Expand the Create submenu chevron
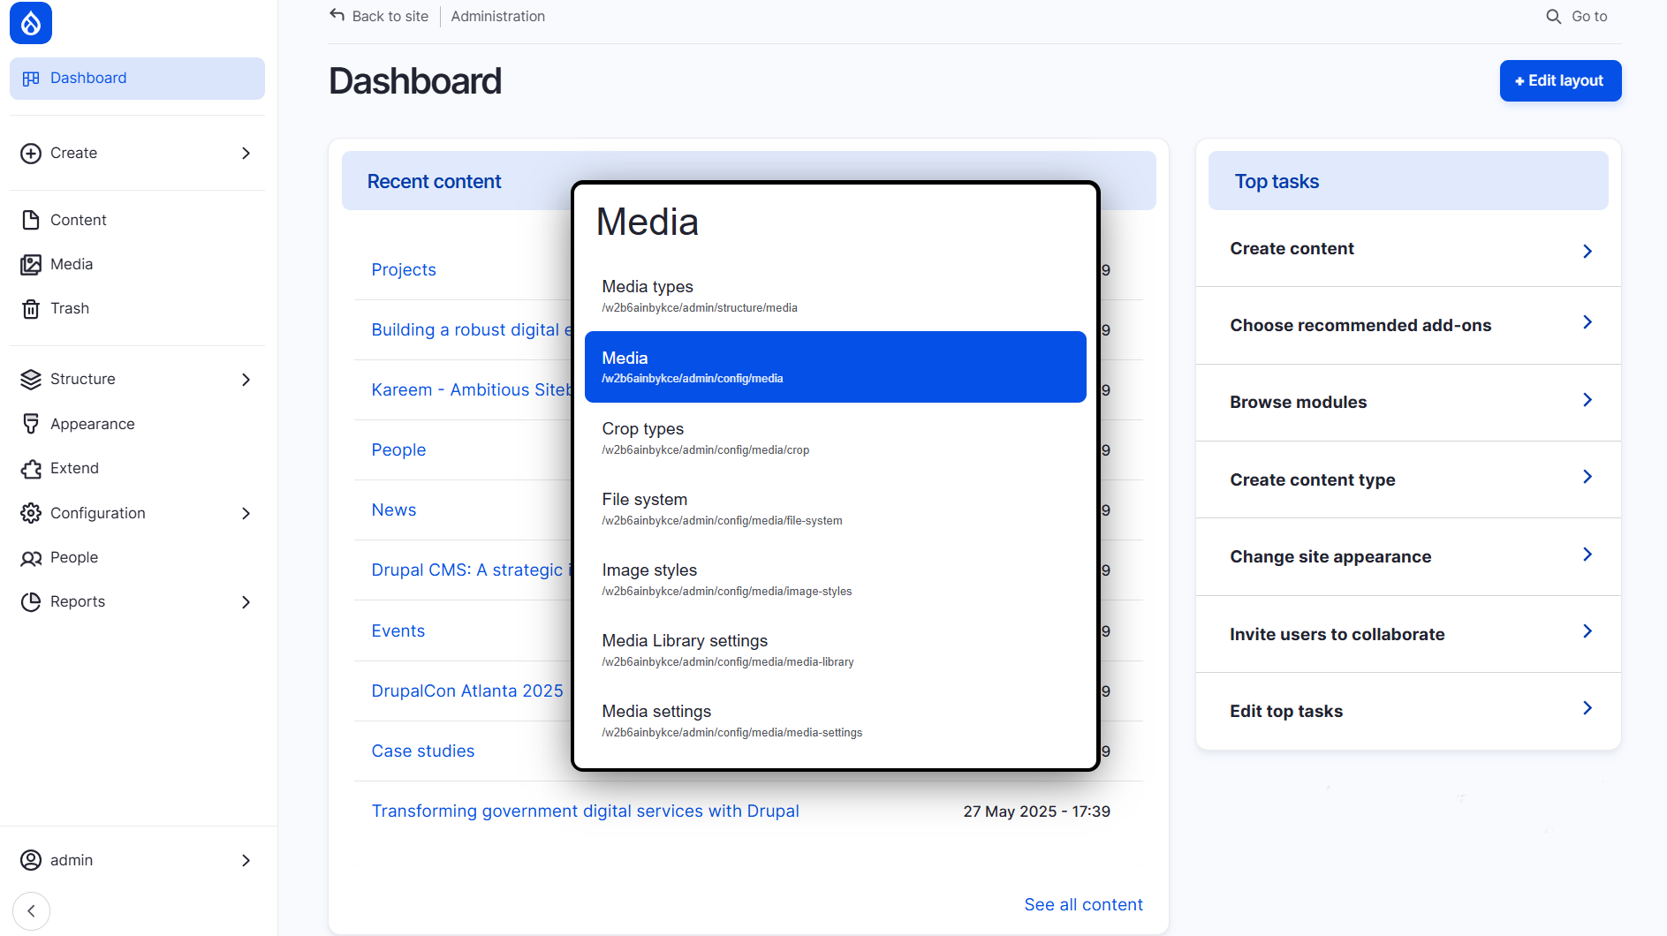The image size is (1667, 936). pos(246,154)
